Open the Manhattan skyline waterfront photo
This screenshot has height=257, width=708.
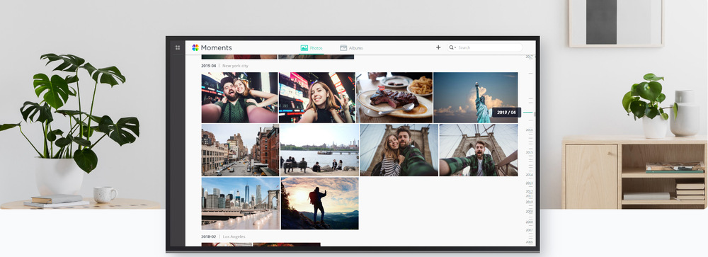(240, 203)
